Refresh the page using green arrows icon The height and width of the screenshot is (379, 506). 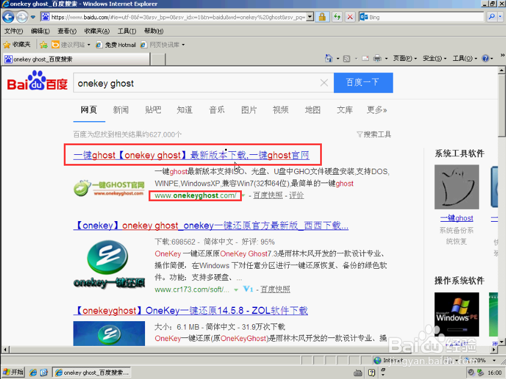(337, 17)
